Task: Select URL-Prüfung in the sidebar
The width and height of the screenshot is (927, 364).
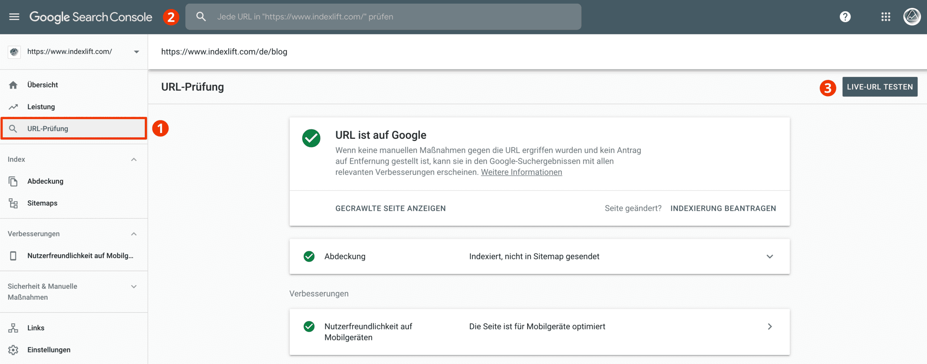Action: coord(74,128)
